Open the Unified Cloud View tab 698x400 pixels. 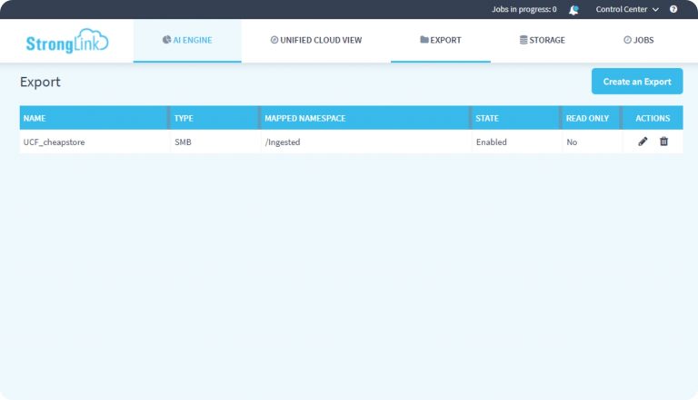315,40
